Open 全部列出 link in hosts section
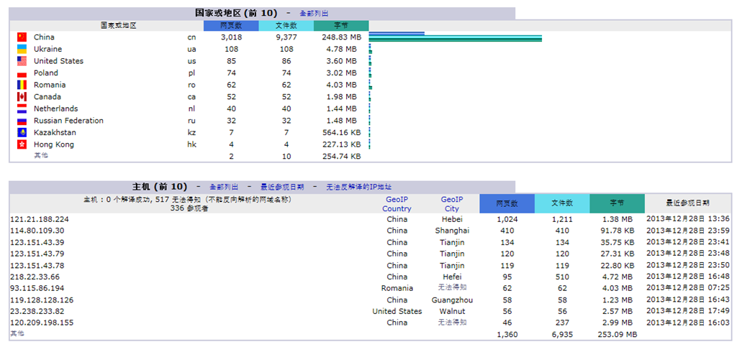 tap(223, 187)
